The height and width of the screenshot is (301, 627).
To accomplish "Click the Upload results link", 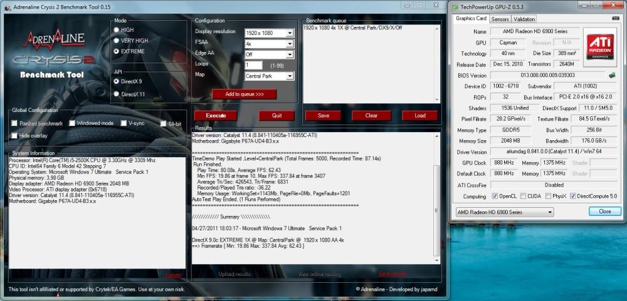I will pos(234,274).
